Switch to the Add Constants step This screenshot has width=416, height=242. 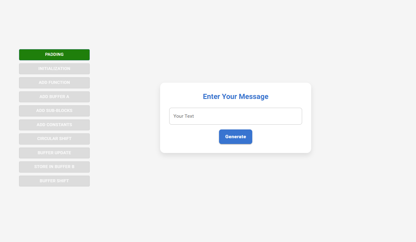click(54, 125)
